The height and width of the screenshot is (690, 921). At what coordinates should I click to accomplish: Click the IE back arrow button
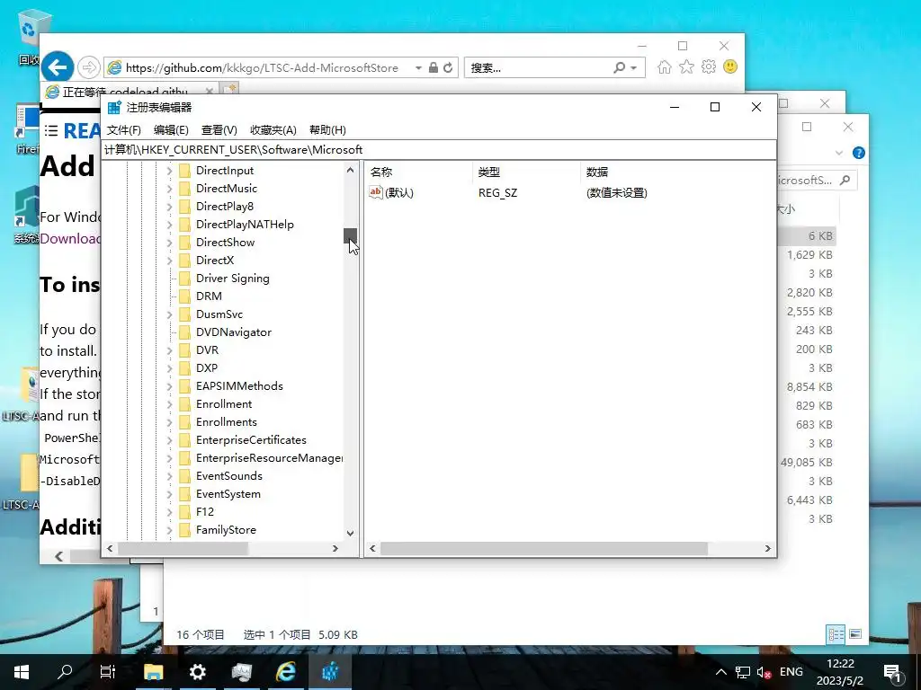(x=57, y=67)
